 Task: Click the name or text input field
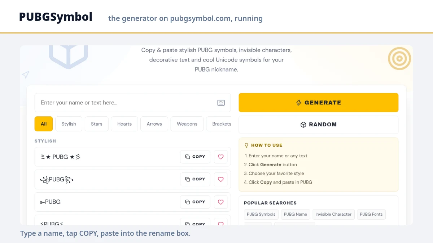[132, 103]
